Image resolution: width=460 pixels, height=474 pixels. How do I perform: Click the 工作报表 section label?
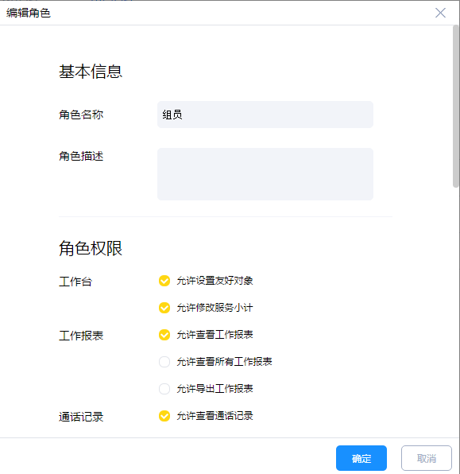pyautogui.click(x=81, y=336)
